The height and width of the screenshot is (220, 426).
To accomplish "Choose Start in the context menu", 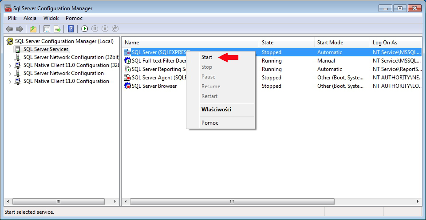I will [x=207, y=57].
